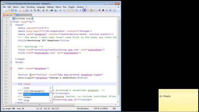Click the Synchronize Vertical Scrolling icon
The height and width of the screenshot is (112, 199).
(68, 10)
